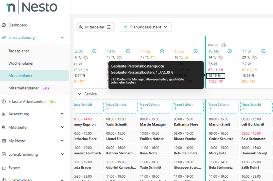This screenshot has width=273, height=181.
Task: Toggle the checkmark circle for 17 Di
Action: (x=263, y=51)
